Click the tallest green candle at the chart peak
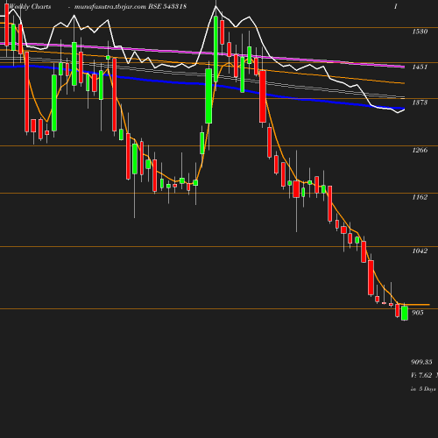Viewport: 438px width, 438px height. click(x=215, y=49)
